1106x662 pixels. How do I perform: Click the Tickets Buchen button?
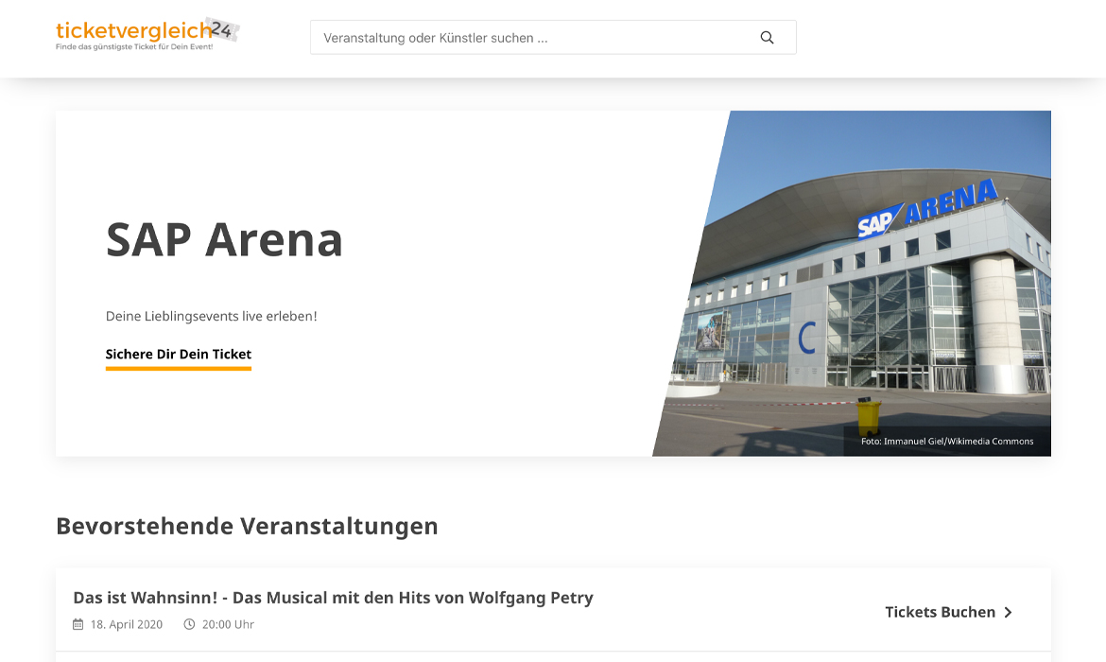pos(948,613)
